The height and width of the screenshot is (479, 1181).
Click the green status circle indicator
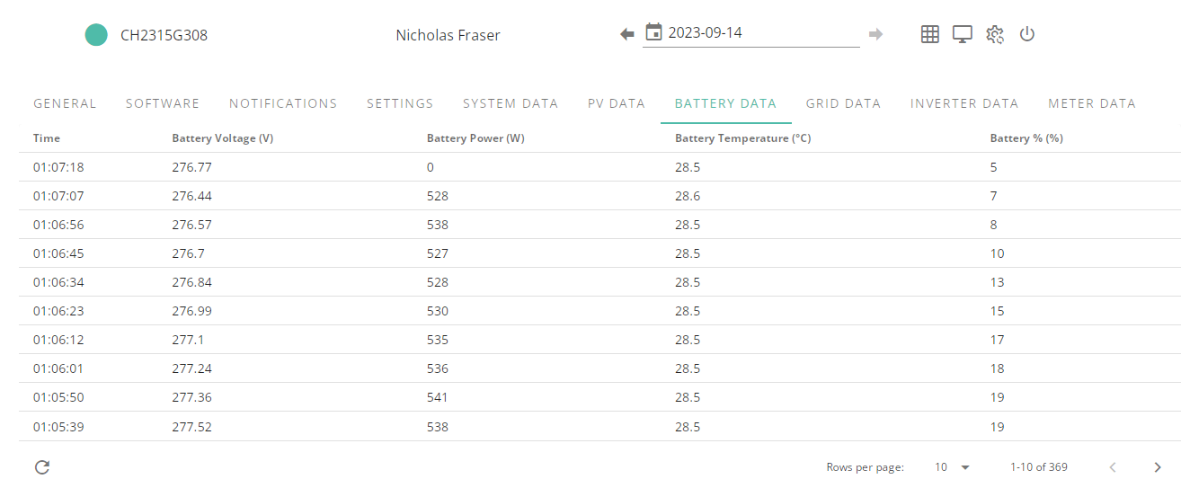tap(96, 35)
